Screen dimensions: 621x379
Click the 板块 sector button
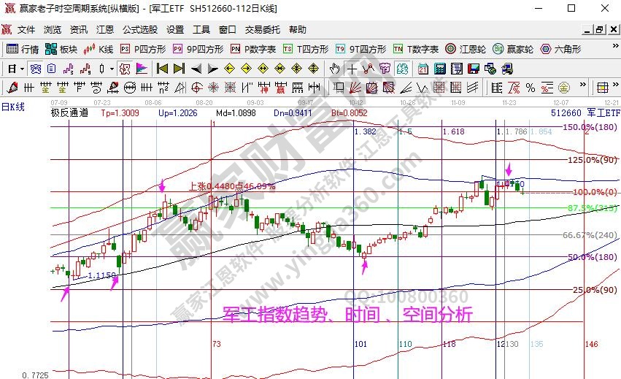(61, 50)
